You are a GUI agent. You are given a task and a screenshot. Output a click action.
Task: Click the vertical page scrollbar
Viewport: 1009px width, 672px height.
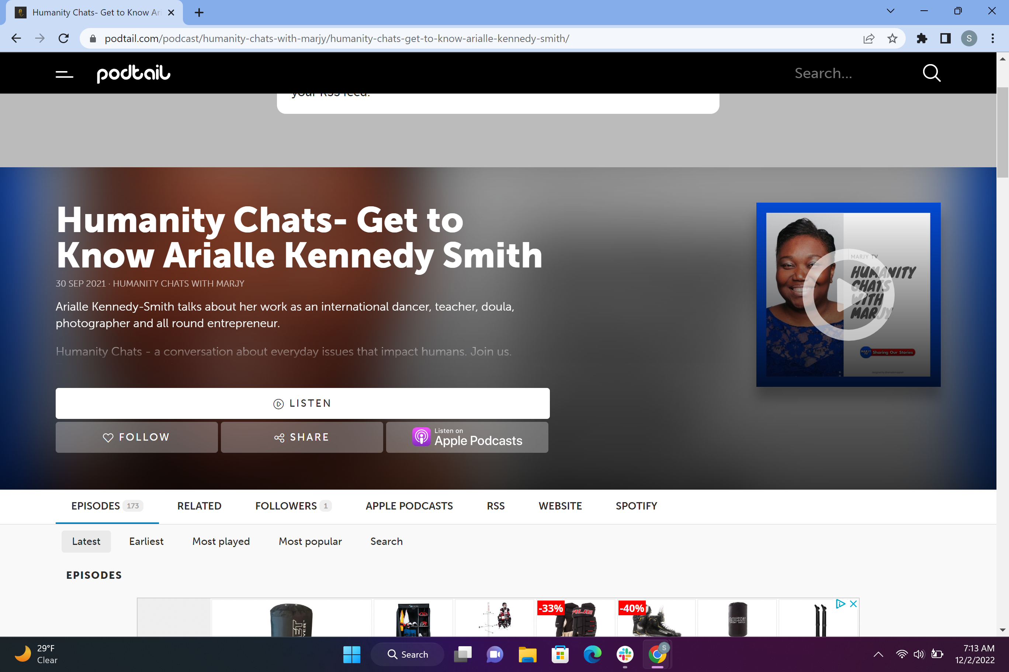pyautogui.click(x=1002, y=132)
